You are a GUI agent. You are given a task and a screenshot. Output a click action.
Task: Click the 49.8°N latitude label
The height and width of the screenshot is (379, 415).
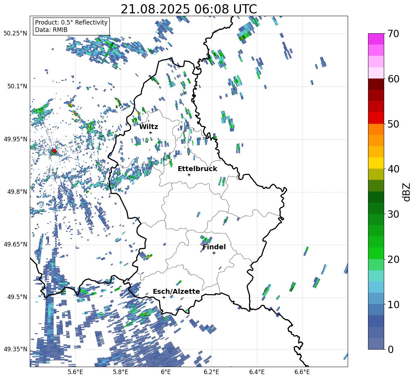pyautogui.click(x=17, y=192)
